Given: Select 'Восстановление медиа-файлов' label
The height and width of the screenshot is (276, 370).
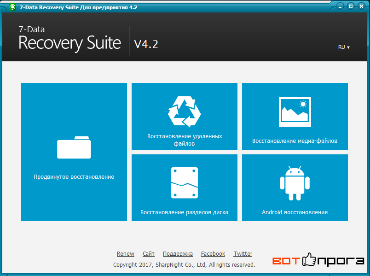Looking at the screenshot, I should tap(295, 141).
